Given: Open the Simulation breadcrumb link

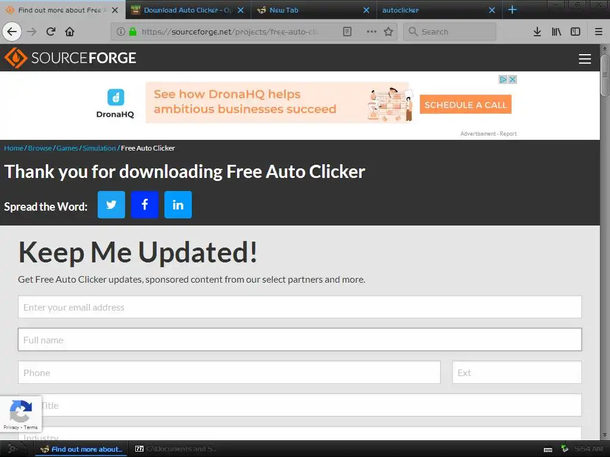Looking at the screenshot, I should (99, 148).
